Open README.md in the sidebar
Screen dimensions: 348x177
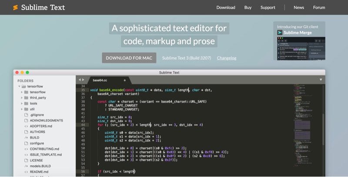point(39,172)
